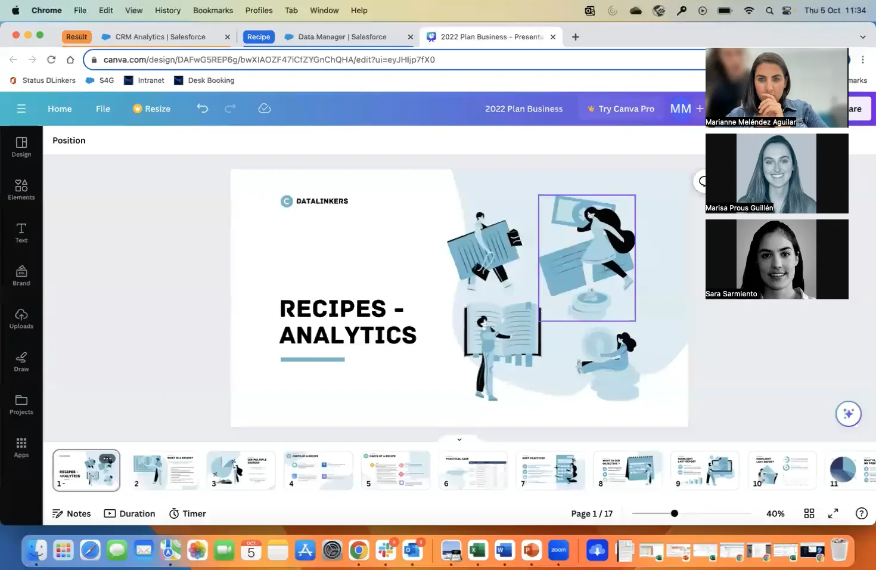Open the History menu in menu bar

[x=167, y=10]
